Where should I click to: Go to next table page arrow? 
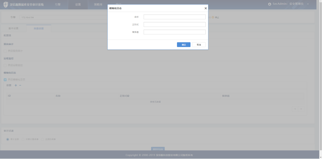click(301, 109)
